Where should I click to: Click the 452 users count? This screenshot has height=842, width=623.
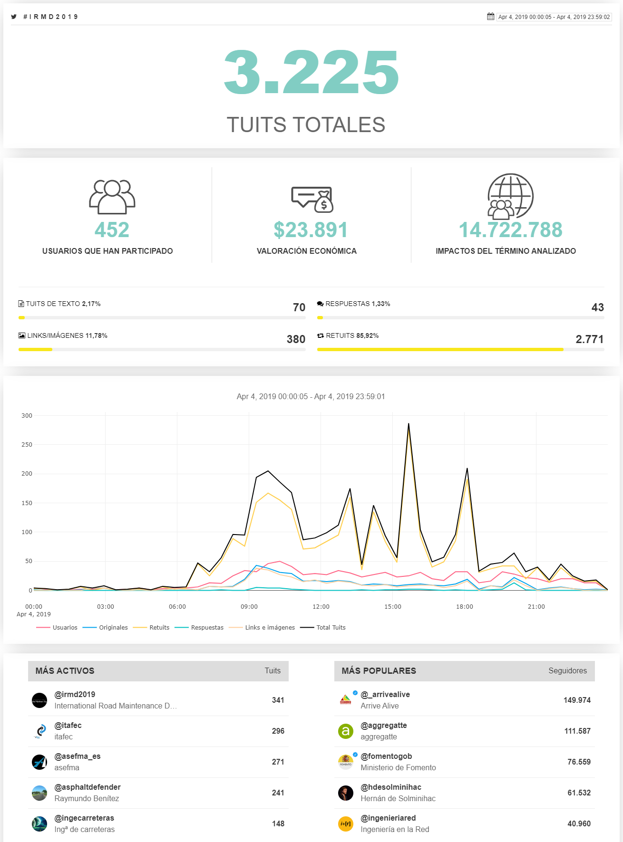pyautogui.click(x=112, y=230)
